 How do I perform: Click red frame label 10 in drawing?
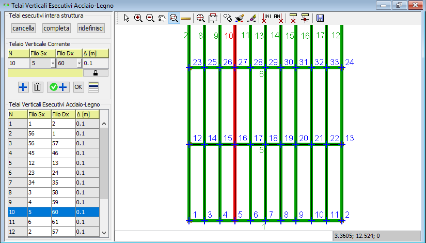[229, 36]
